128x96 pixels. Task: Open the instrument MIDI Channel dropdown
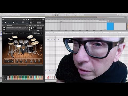pos(10,30)
